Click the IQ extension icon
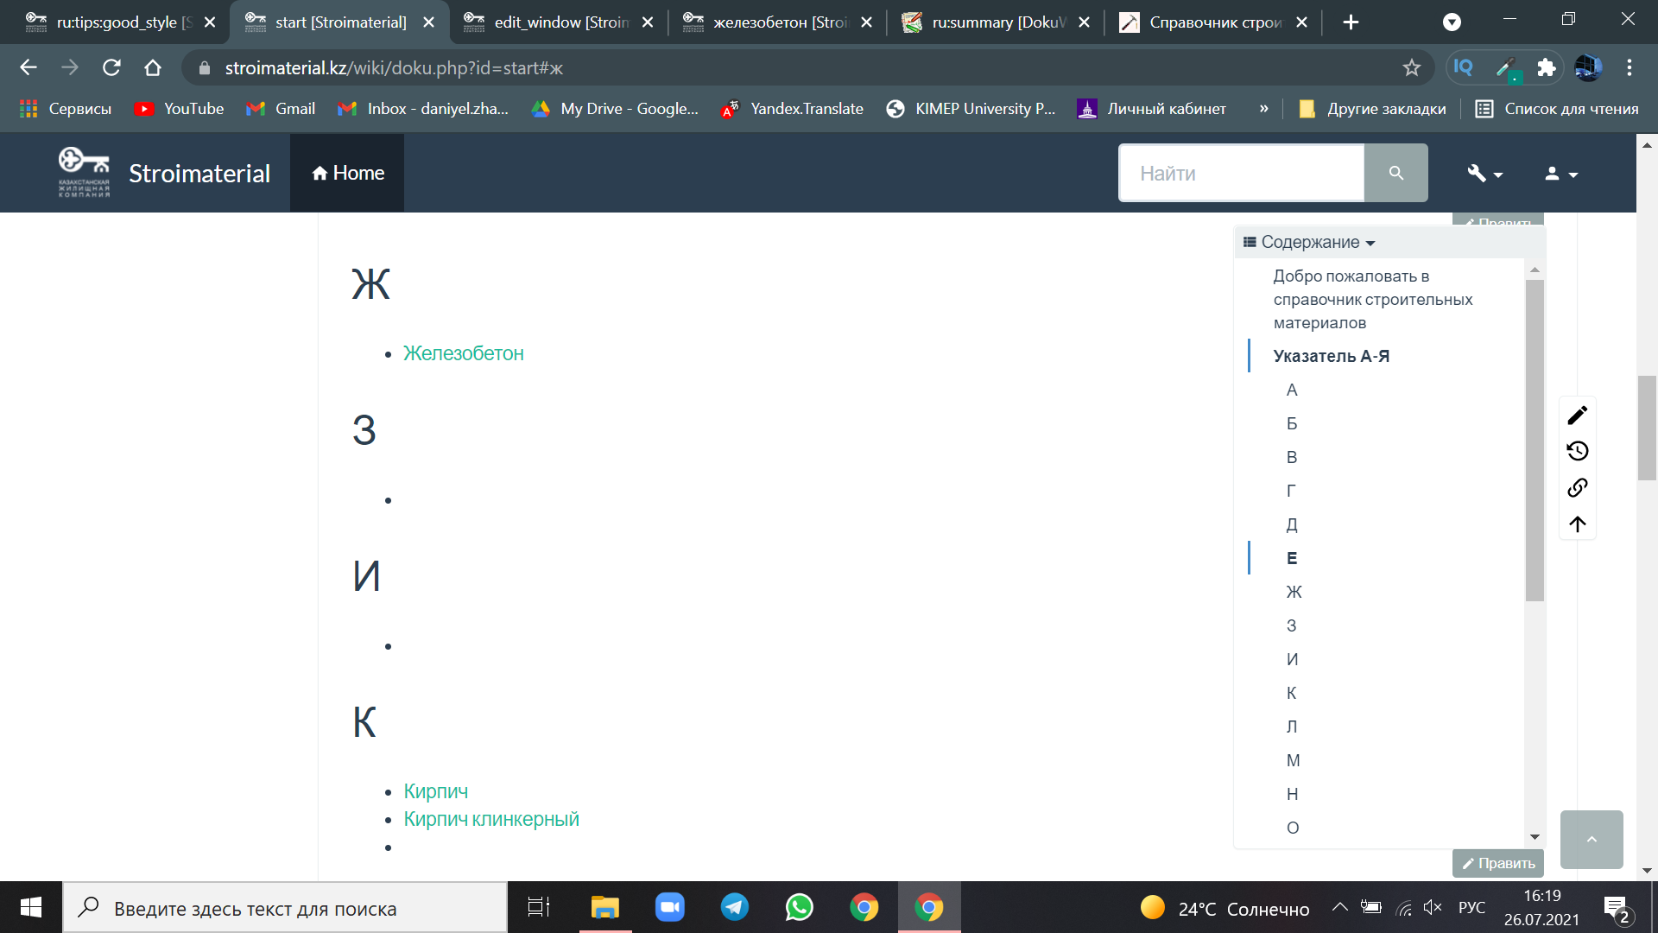Screen dimensions: 1658x933 (1464, 67)
